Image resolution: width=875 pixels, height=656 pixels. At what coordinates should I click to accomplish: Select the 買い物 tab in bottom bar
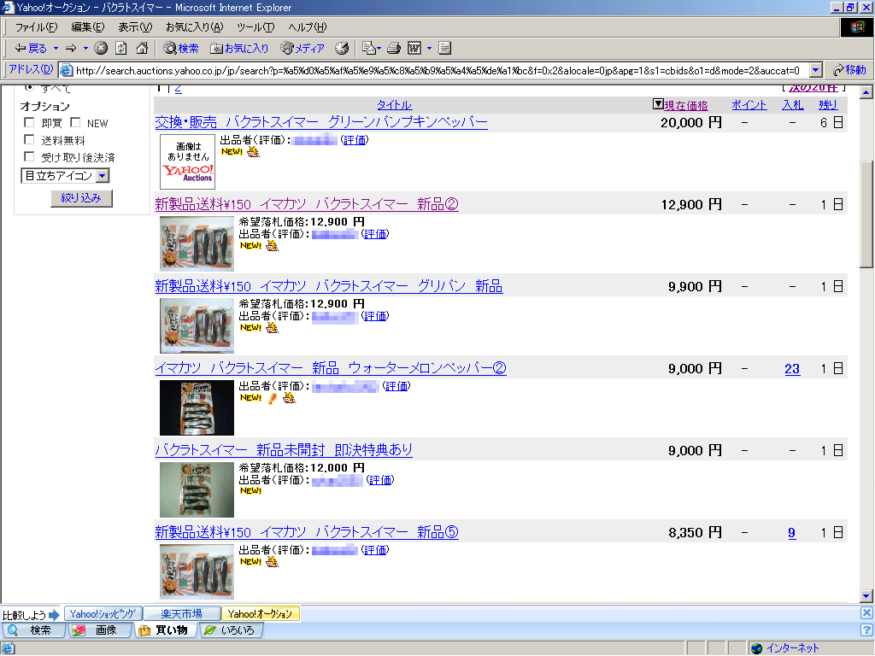click(x=164, y=630)
